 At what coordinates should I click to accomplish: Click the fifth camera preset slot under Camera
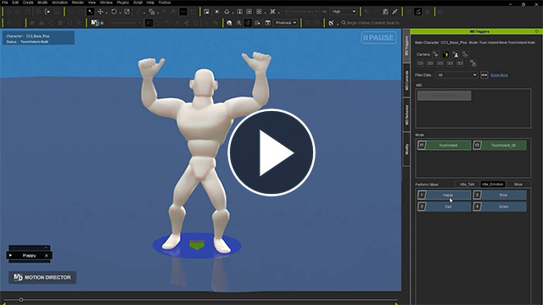pos(460,64)
